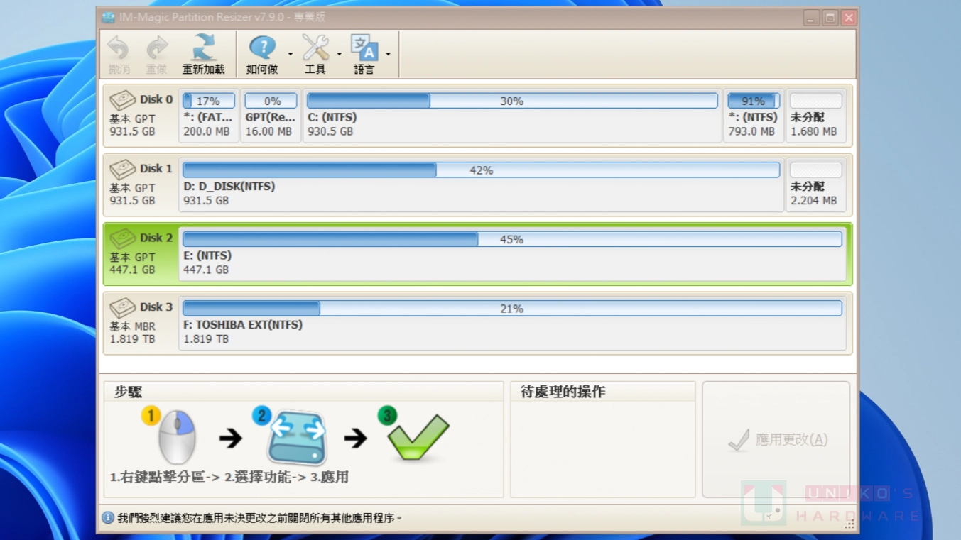Click Disk 0 size text 931.5 GB

[132, 131]
